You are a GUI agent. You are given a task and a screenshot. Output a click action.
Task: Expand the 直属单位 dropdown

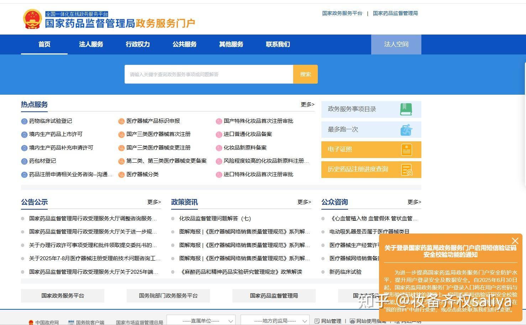pos(201,320)
